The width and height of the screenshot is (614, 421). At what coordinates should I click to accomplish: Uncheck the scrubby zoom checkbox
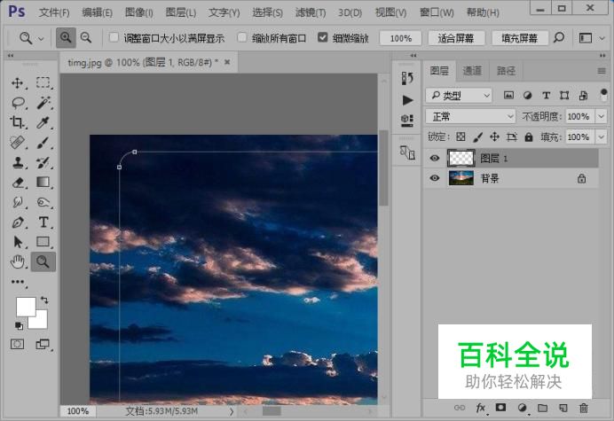point(323,37)
